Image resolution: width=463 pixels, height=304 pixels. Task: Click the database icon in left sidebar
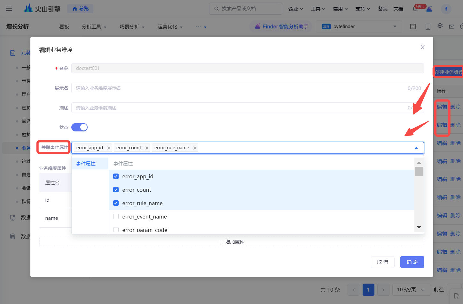point(13,236)
